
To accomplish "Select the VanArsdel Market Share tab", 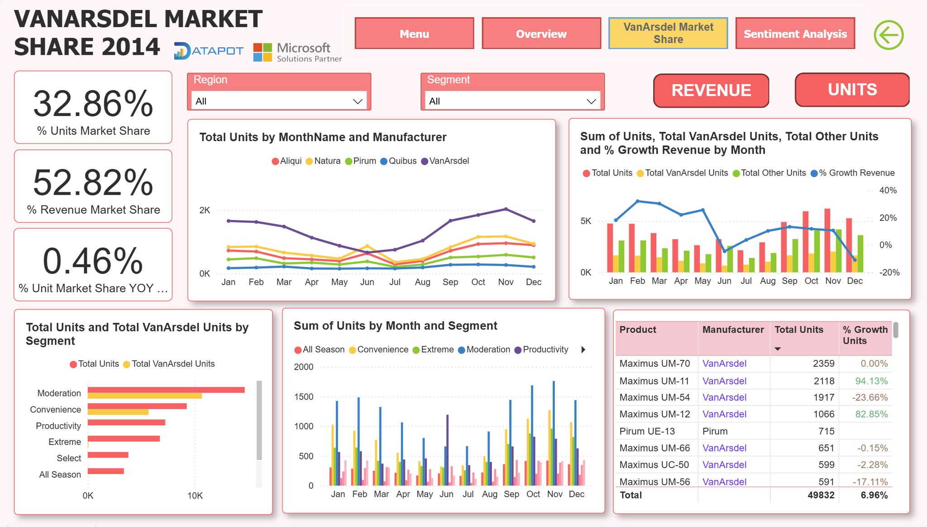I will (x=668, y=33).
